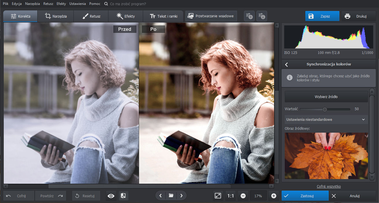Go to next photo arrow
The height and width of the screenshot is (203, 379).
pyautogui.click(x=182, y=196)
